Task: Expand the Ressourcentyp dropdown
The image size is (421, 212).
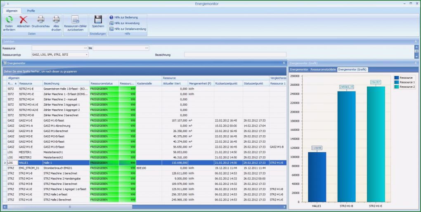Action: [87, 54]
